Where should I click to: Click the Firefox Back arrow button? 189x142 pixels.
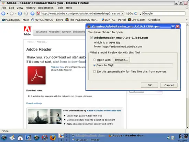click(3, 13)
